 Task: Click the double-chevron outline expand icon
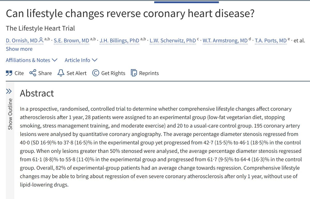click(9, 91)
